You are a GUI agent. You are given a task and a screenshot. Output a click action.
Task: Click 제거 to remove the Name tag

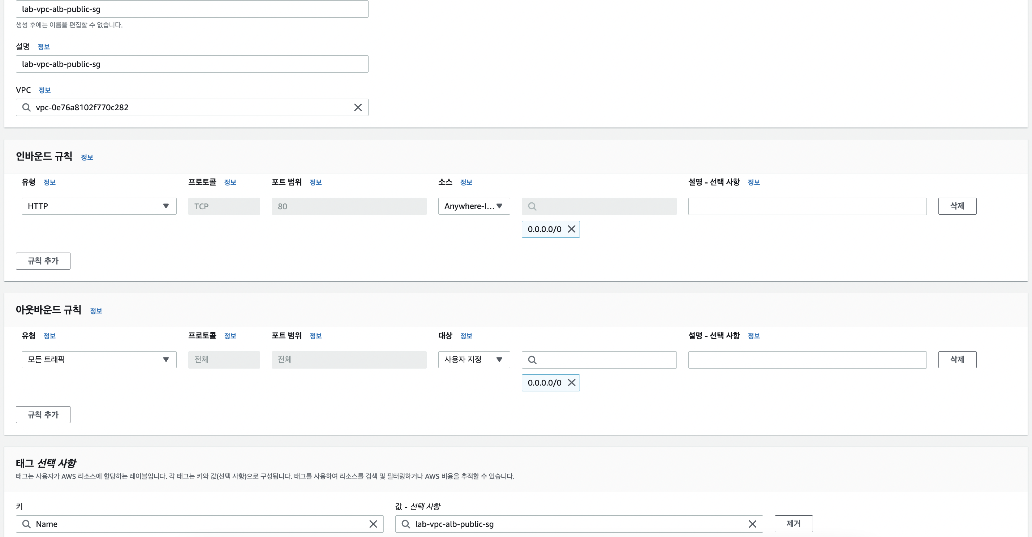point(793,524)
